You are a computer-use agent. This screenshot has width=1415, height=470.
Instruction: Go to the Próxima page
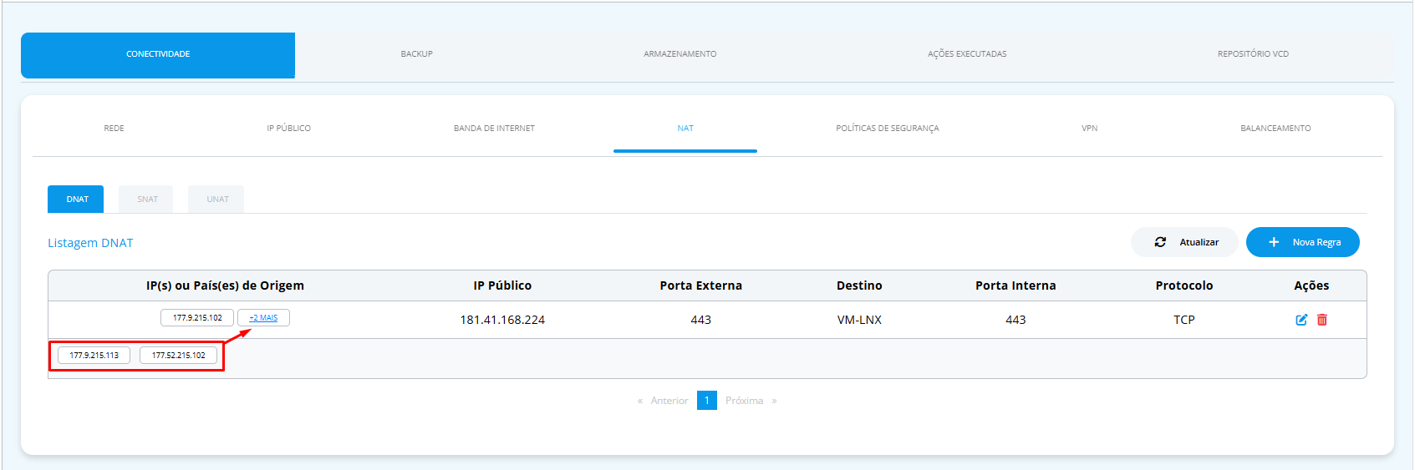pyautogui.click(x=751, y=401)
